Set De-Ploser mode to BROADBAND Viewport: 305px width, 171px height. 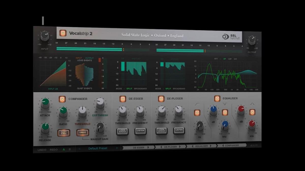tap(179, 89)
